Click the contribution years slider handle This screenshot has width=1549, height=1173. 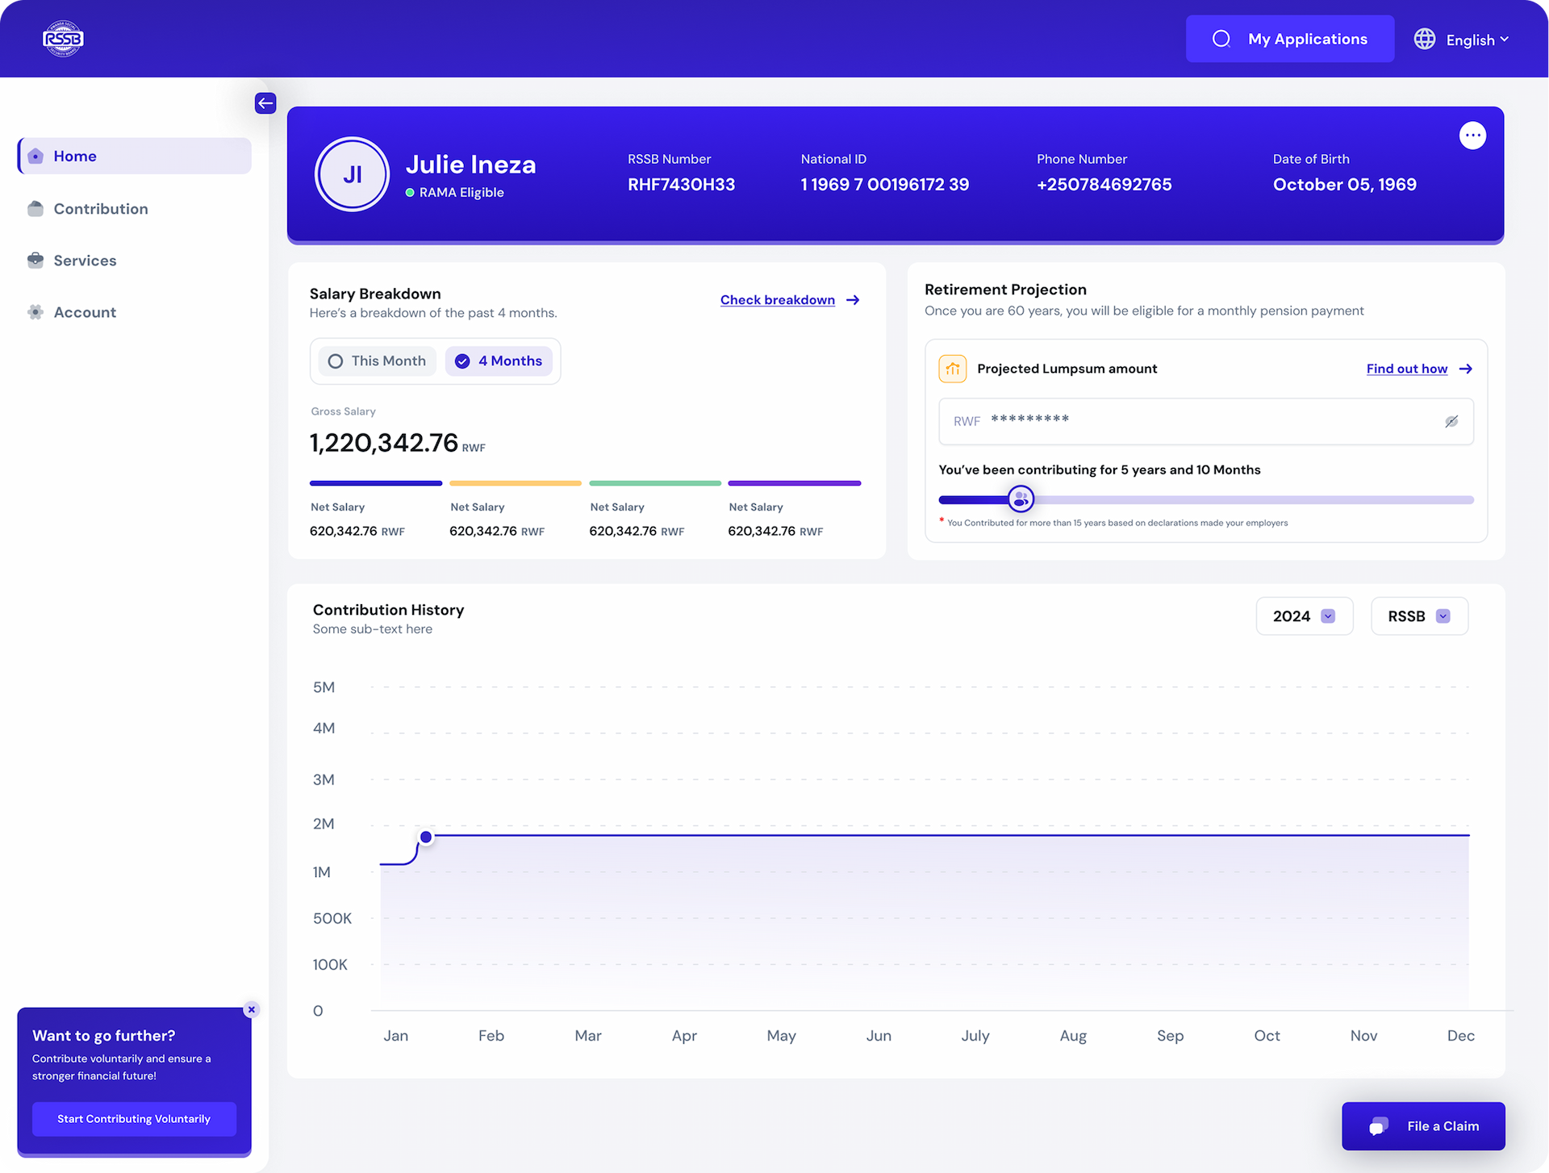pos(1021,499)
